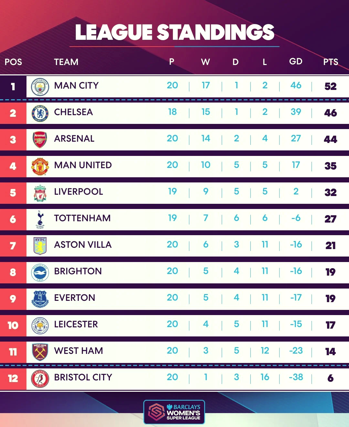Screen dimensions: 349x427
Task: Click the West Ham hammers crest
Action: coord(40,352)
